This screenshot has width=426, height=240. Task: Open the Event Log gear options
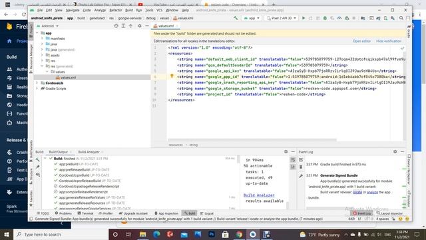[395, 151]
